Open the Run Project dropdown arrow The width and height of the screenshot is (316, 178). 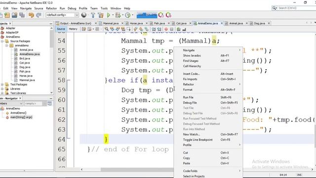coord(113,15)
